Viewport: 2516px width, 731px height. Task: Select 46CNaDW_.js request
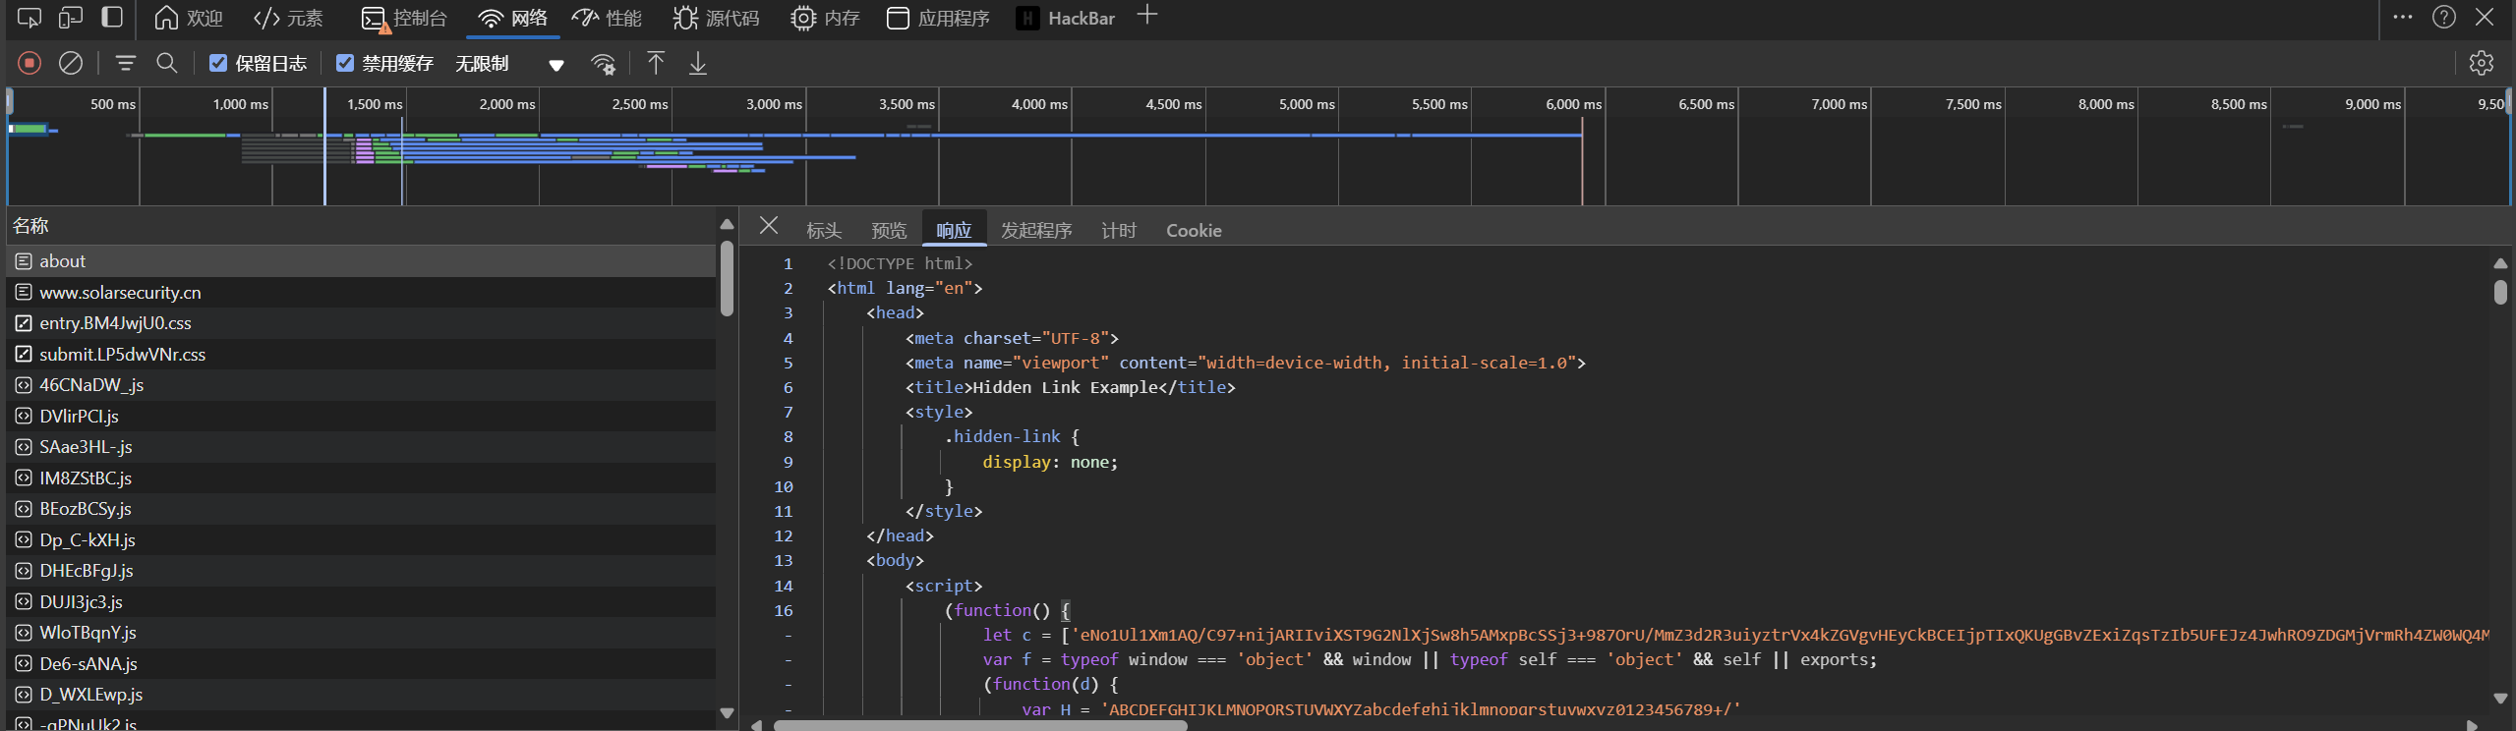(x=362, y=385)
